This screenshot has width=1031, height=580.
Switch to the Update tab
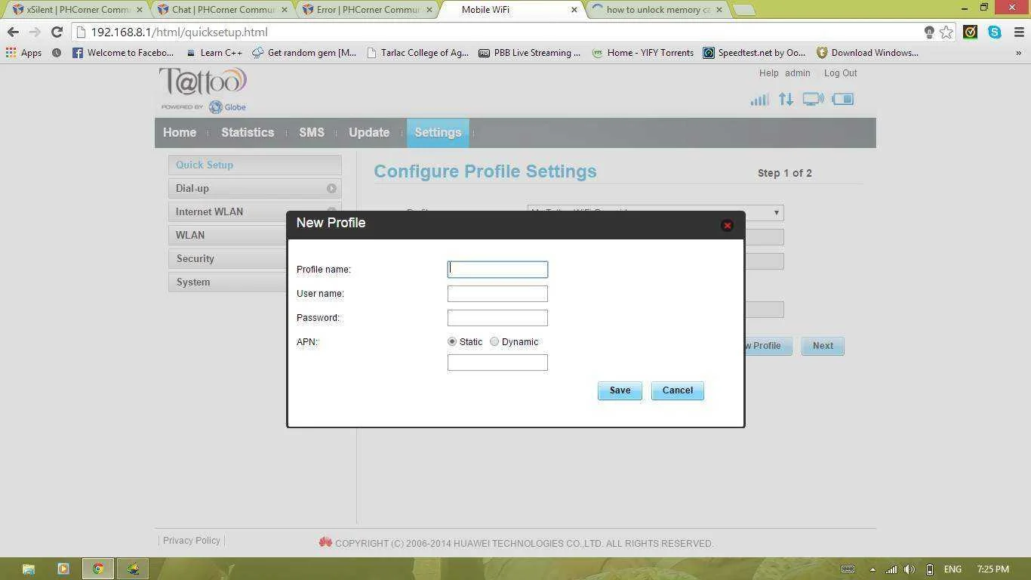[369, 132]
